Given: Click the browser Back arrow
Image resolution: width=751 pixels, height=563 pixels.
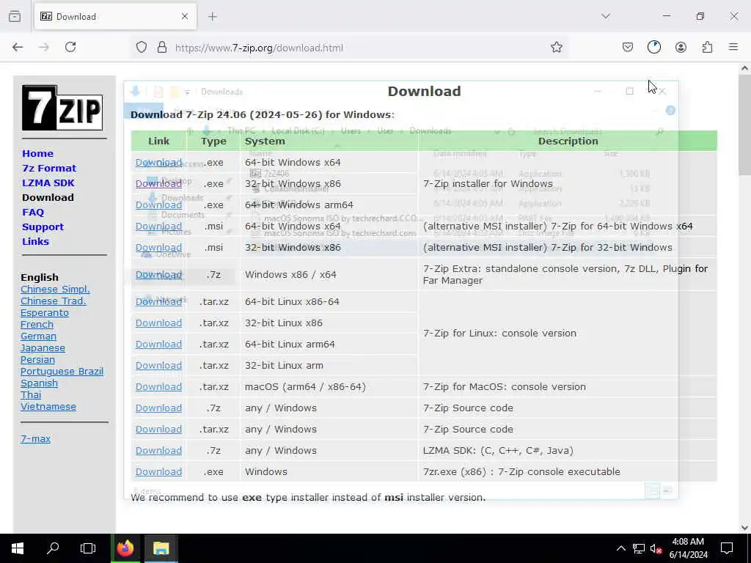Looking at the screenshot, I should tap(18, 47).
